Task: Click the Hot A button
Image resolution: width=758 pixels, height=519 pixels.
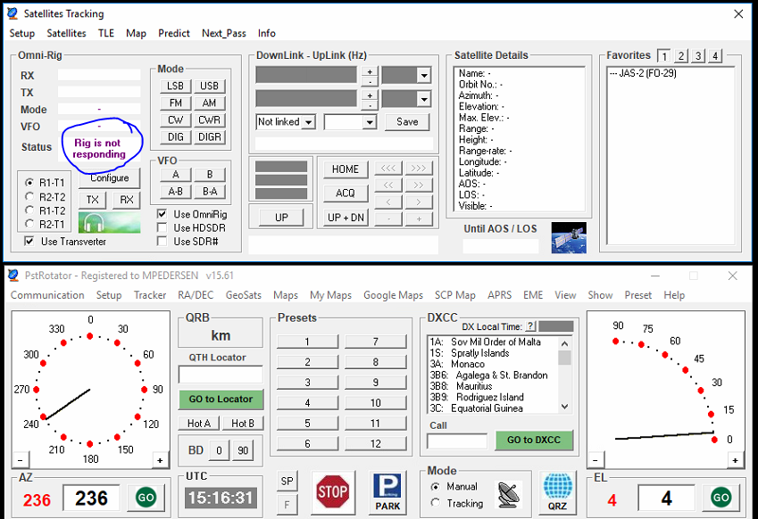Action: [x=199, y=424]
